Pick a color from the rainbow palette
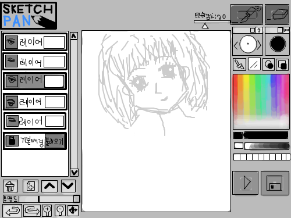The image size is (291, 218). [x=261, y=102]
